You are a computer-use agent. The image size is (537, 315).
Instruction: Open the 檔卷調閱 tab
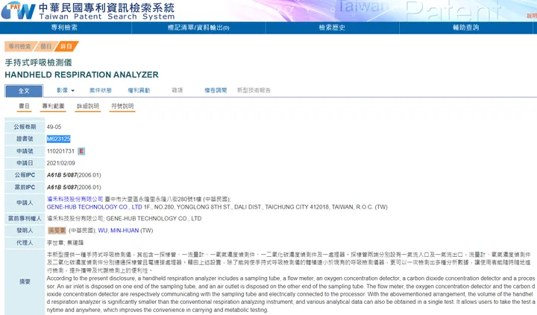pos(216,90)
